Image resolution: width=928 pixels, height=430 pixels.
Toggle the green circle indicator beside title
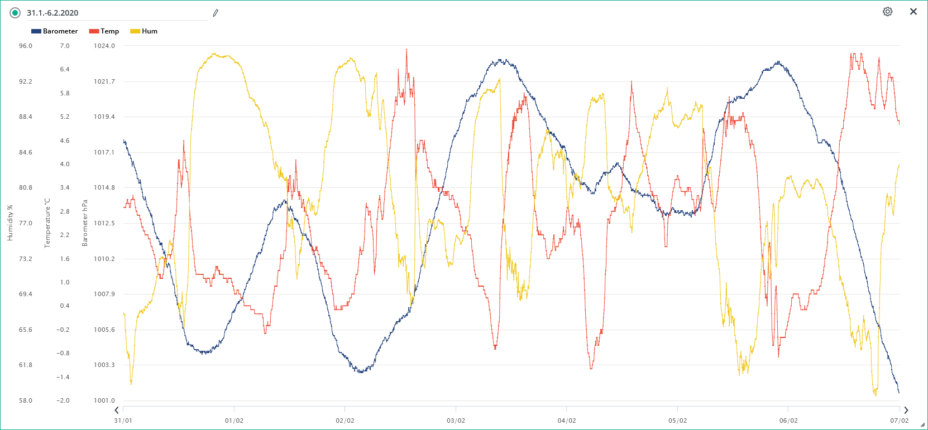pos(15,13)
